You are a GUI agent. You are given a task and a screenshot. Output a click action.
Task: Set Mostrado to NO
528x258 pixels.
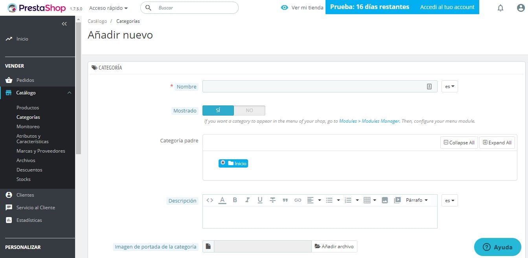click(x=250, y=111)
